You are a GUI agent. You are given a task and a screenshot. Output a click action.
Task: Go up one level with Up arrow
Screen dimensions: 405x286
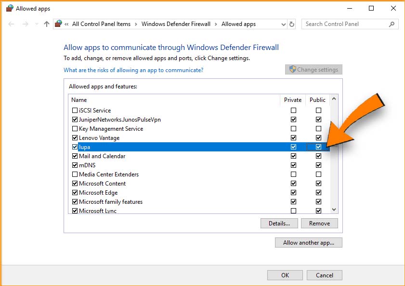(46, 24)
